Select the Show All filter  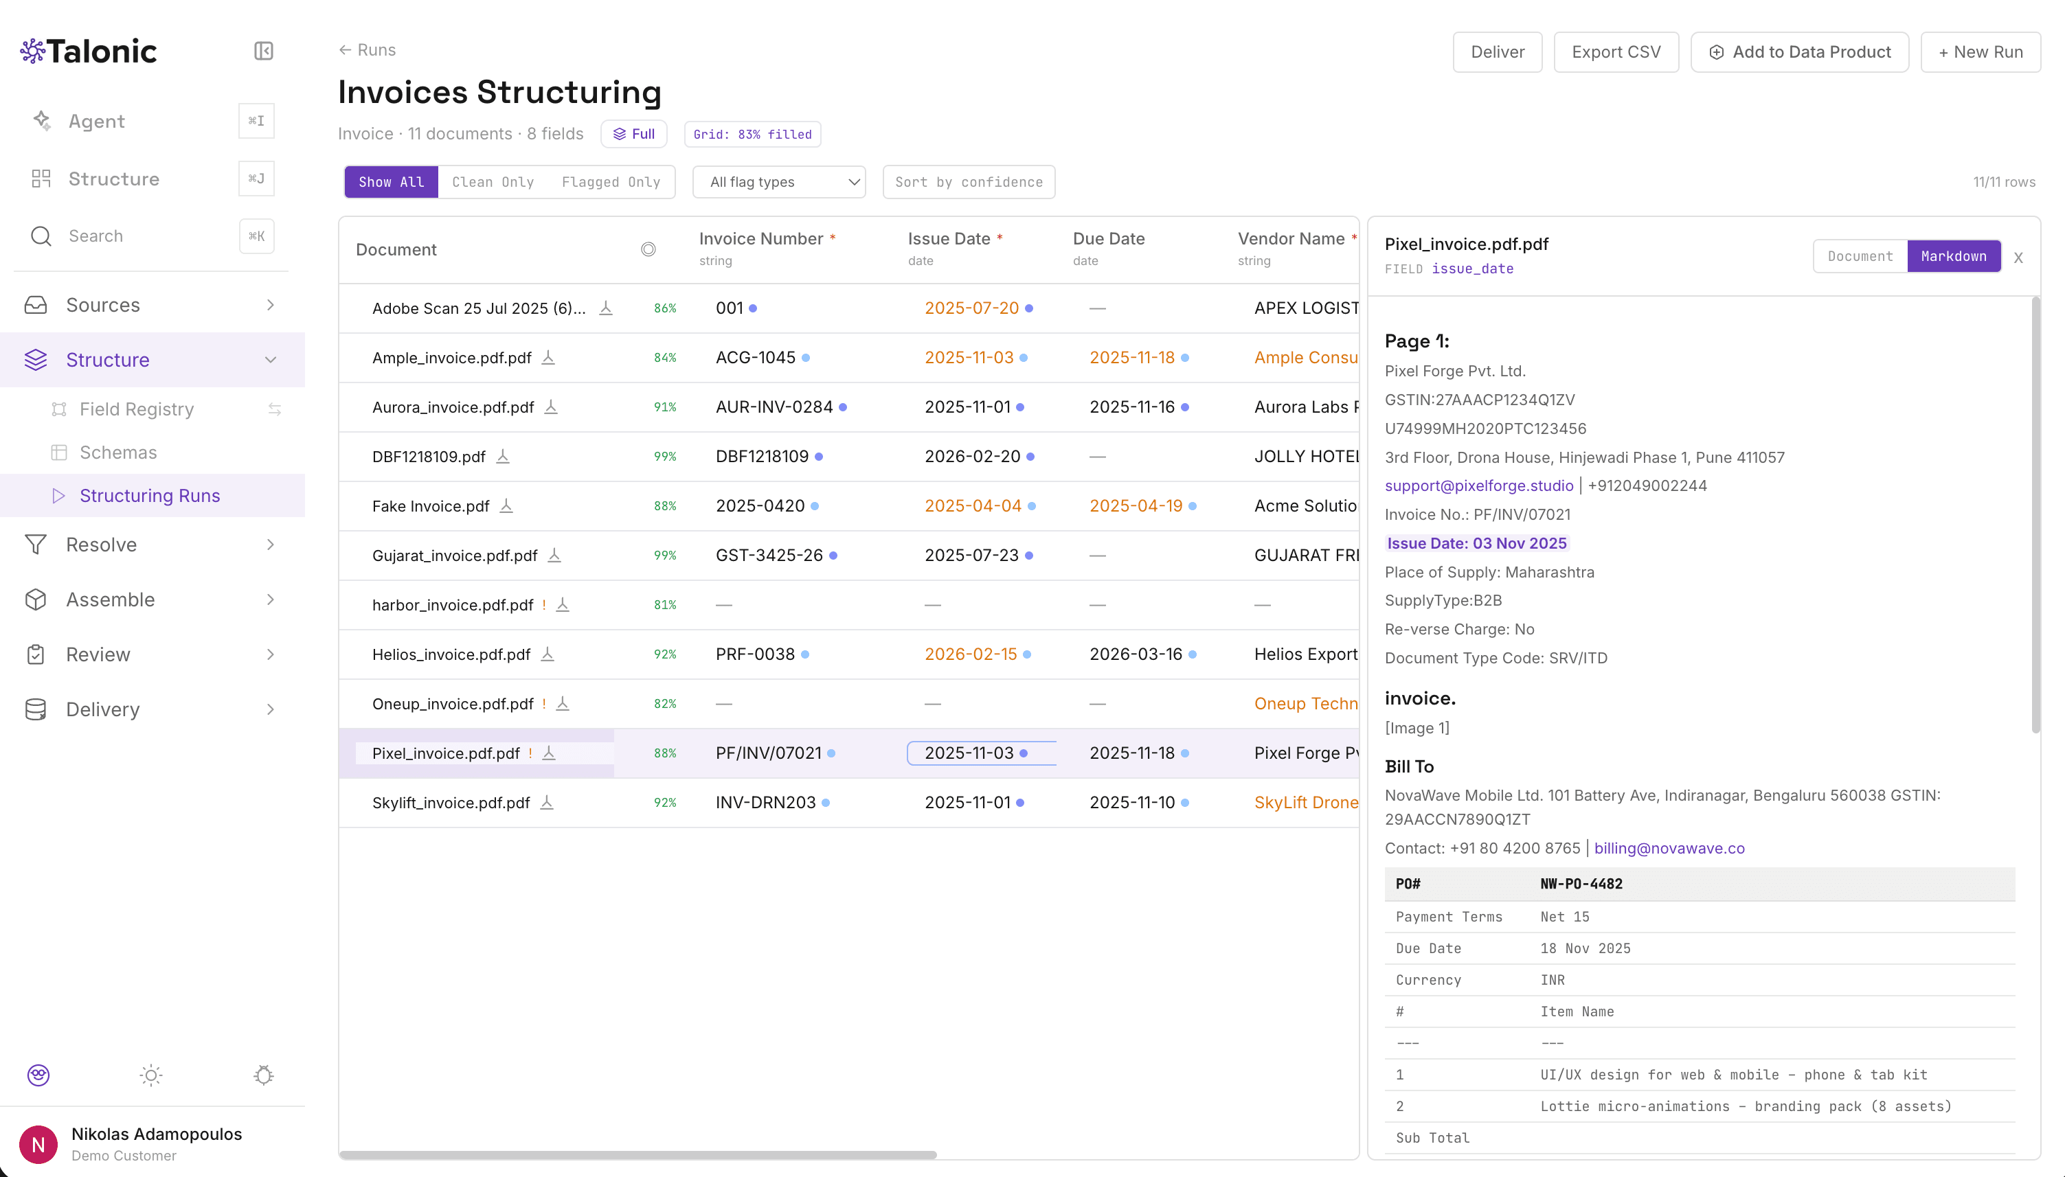tap(392, 182)
